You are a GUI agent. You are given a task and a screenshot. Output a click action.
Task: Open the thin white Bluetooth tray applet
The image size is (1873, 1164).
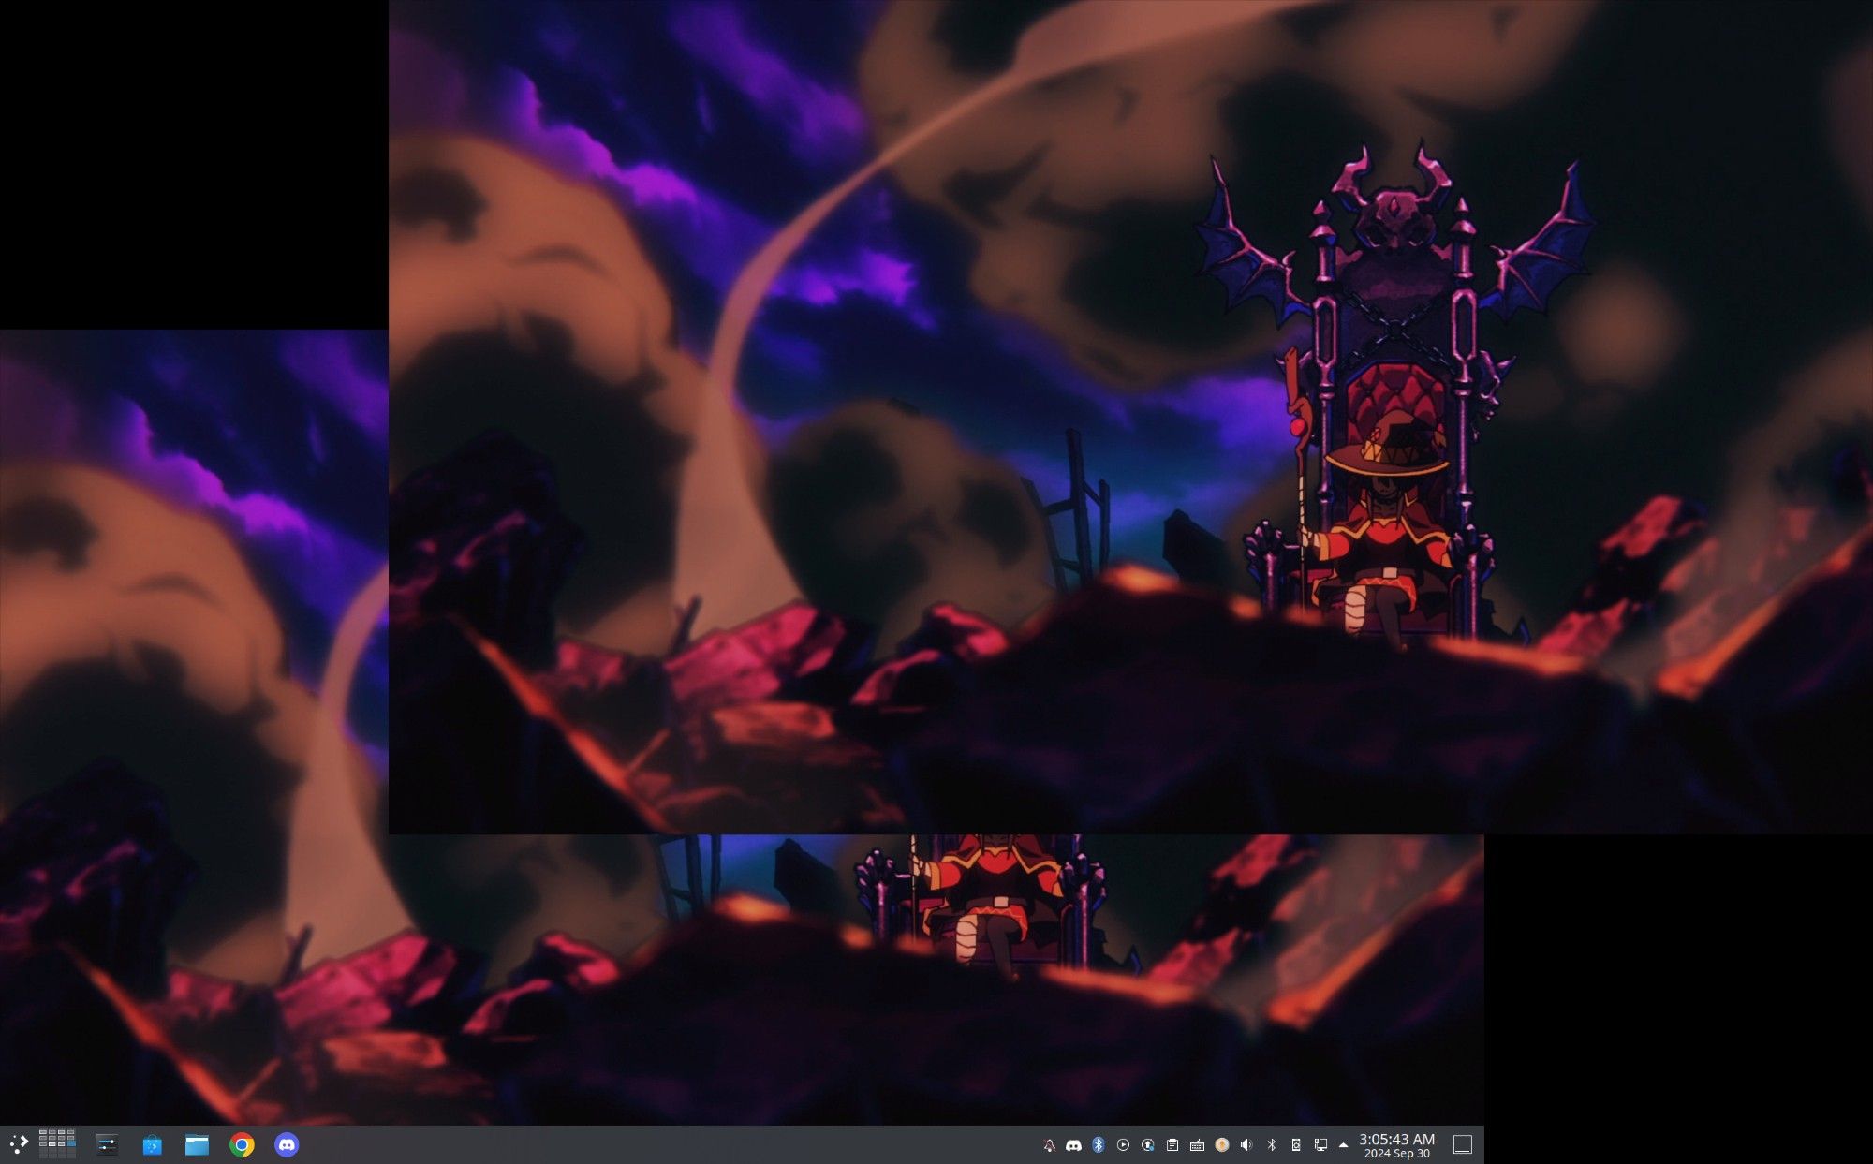pyautogui.click(x=1271, y=1144)
